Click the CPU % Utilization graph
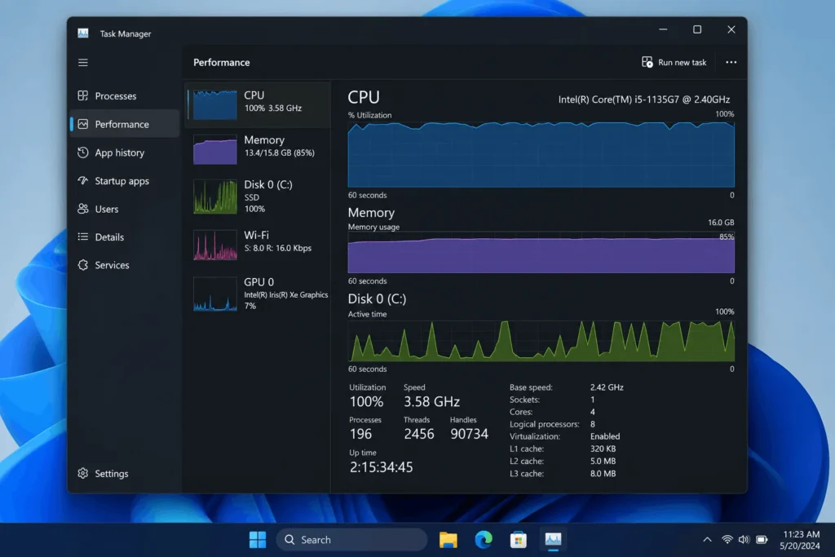Viewport: 835px width, 557px height. (541, 154)
